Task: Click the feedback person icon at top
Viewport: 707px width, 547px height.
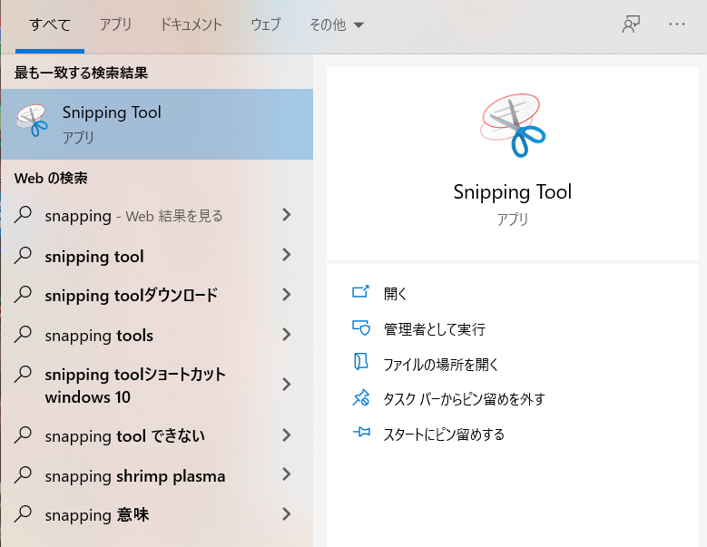Action: coord(631,24)
